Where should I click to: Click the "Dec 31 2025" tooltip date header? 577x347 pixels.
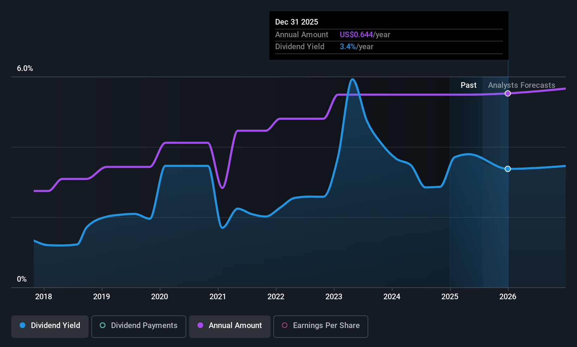(x=297, y=22)
